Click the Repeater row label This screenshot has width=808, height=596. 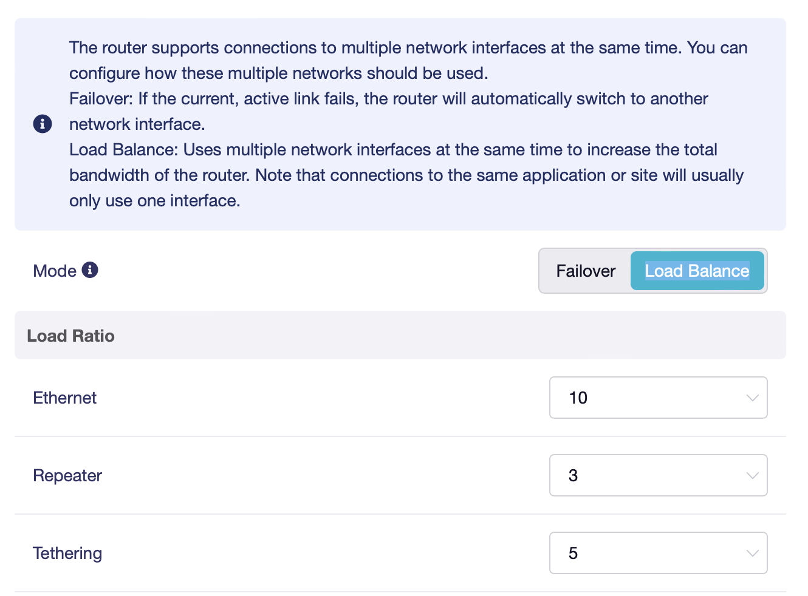pos(67,475)
